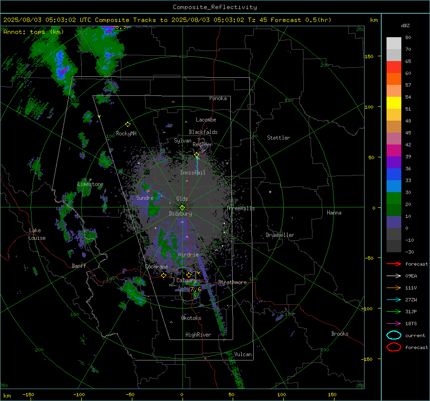Screen dimensions: 430x401
Task: Click the Lake Louise label
Action: tap(37, 234)
